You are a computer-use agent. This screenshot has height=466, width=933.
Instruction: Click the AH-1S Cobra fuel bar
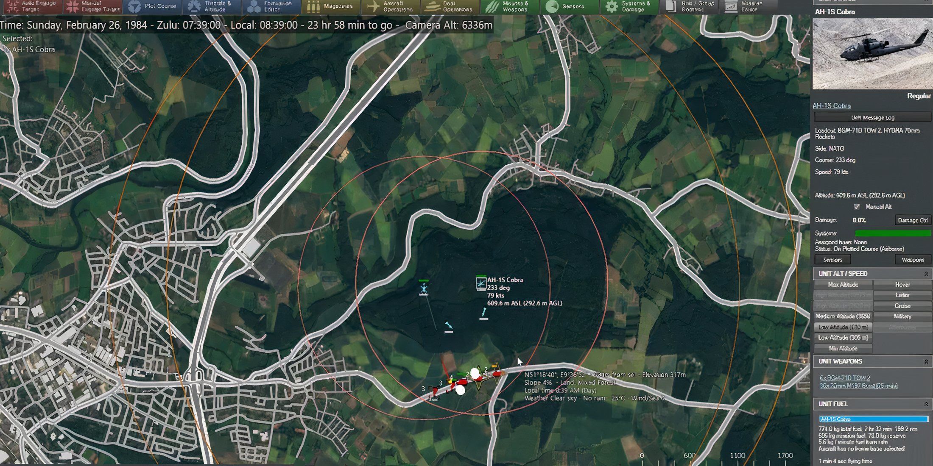[873, 419]
